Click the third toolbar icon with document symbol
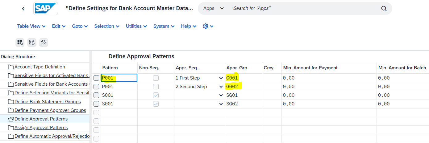 point(44,42)
